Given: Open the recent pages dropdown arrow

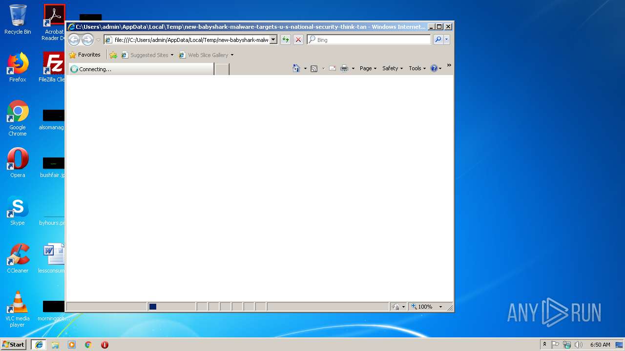Looking at the screenshot, I should [98, 40].
